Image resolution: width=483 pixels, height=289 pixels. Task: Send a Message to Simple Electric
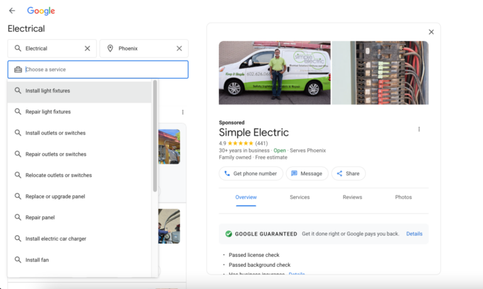[x=307, y=174]
